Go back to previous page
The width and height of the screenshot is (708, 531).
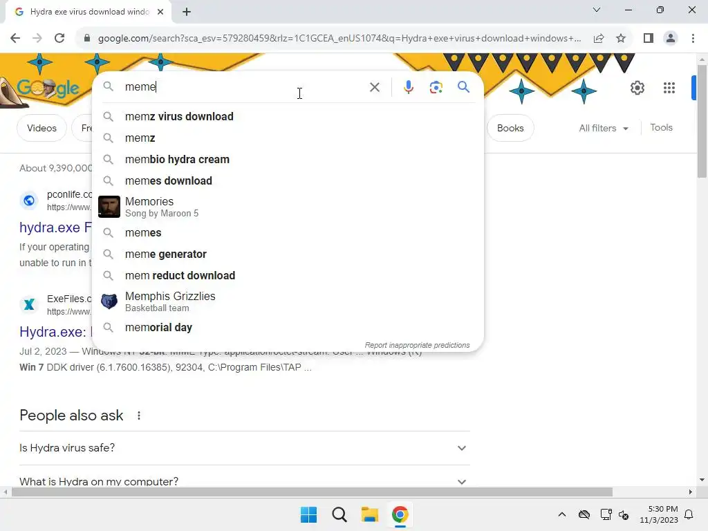click(15, 38)
